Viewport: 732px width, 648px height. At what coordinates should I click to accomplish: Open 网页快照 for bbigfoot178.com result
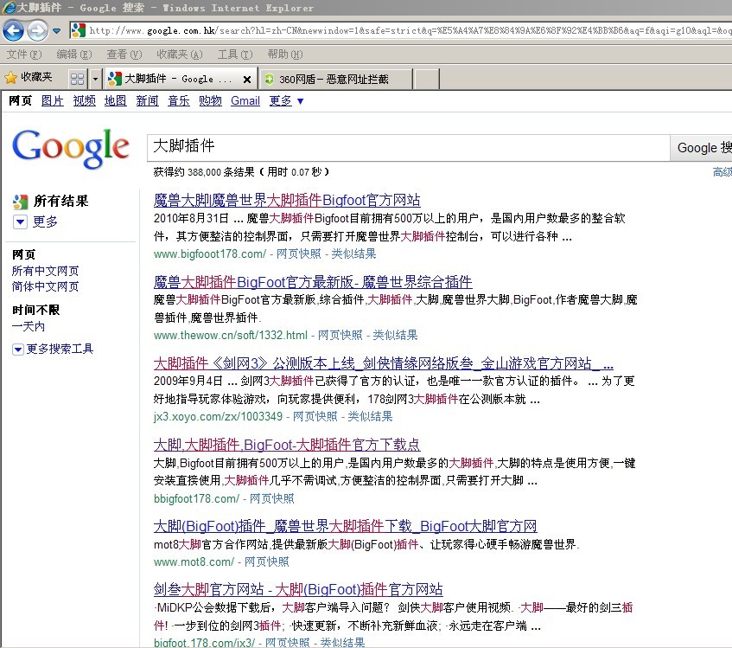tap(271, 498)
